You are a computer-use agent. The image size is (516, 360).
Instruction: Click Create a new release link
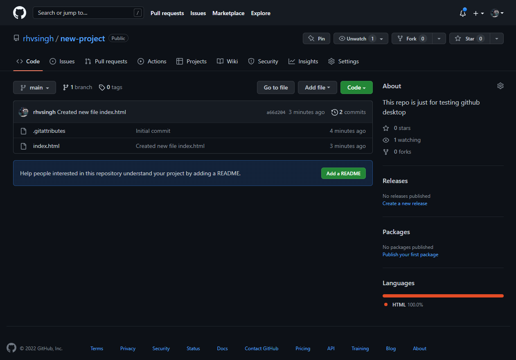405,203
